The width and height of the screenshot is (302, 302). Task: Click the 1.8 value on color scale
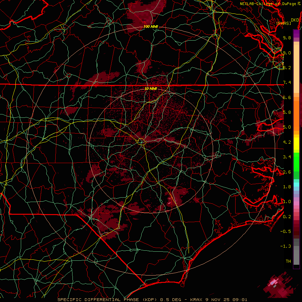click(287, 187)
